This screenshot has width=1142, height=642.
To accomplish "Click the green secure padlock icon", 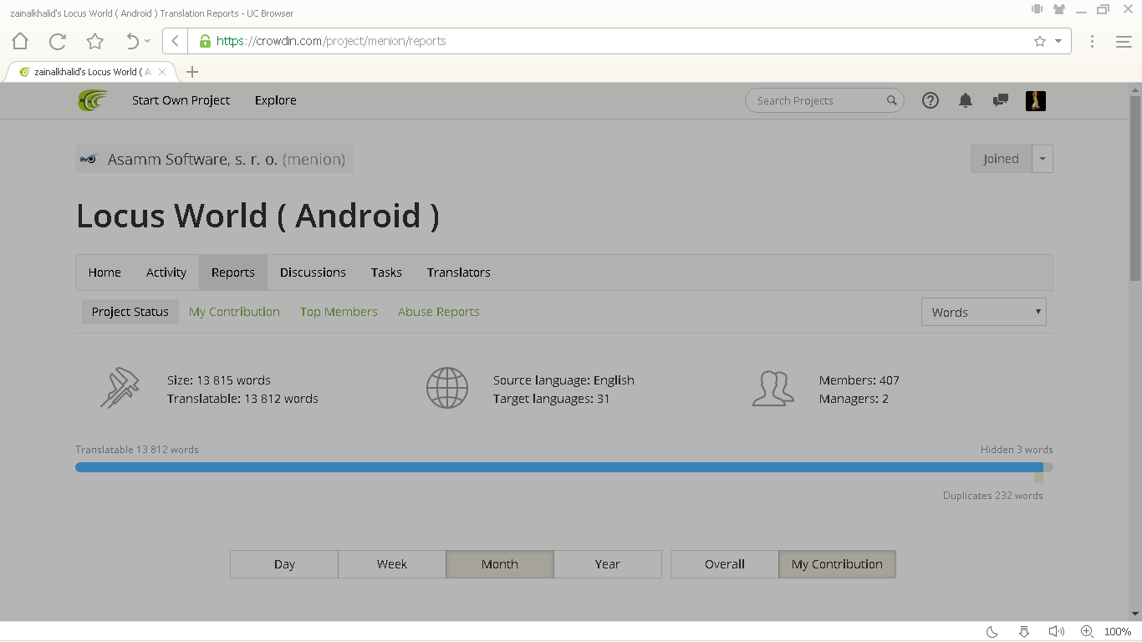I will click(x=205, y=41).
